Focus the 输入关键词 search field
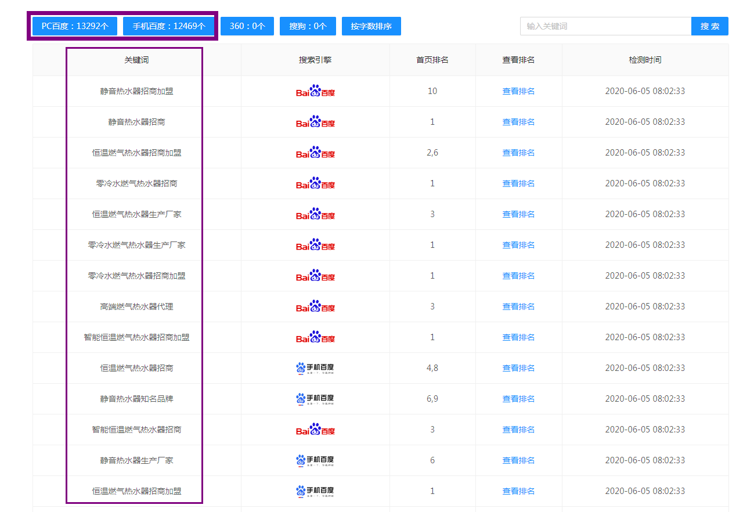Image resolution: width=754 pixels, height=512 pixels. point(605,26)
